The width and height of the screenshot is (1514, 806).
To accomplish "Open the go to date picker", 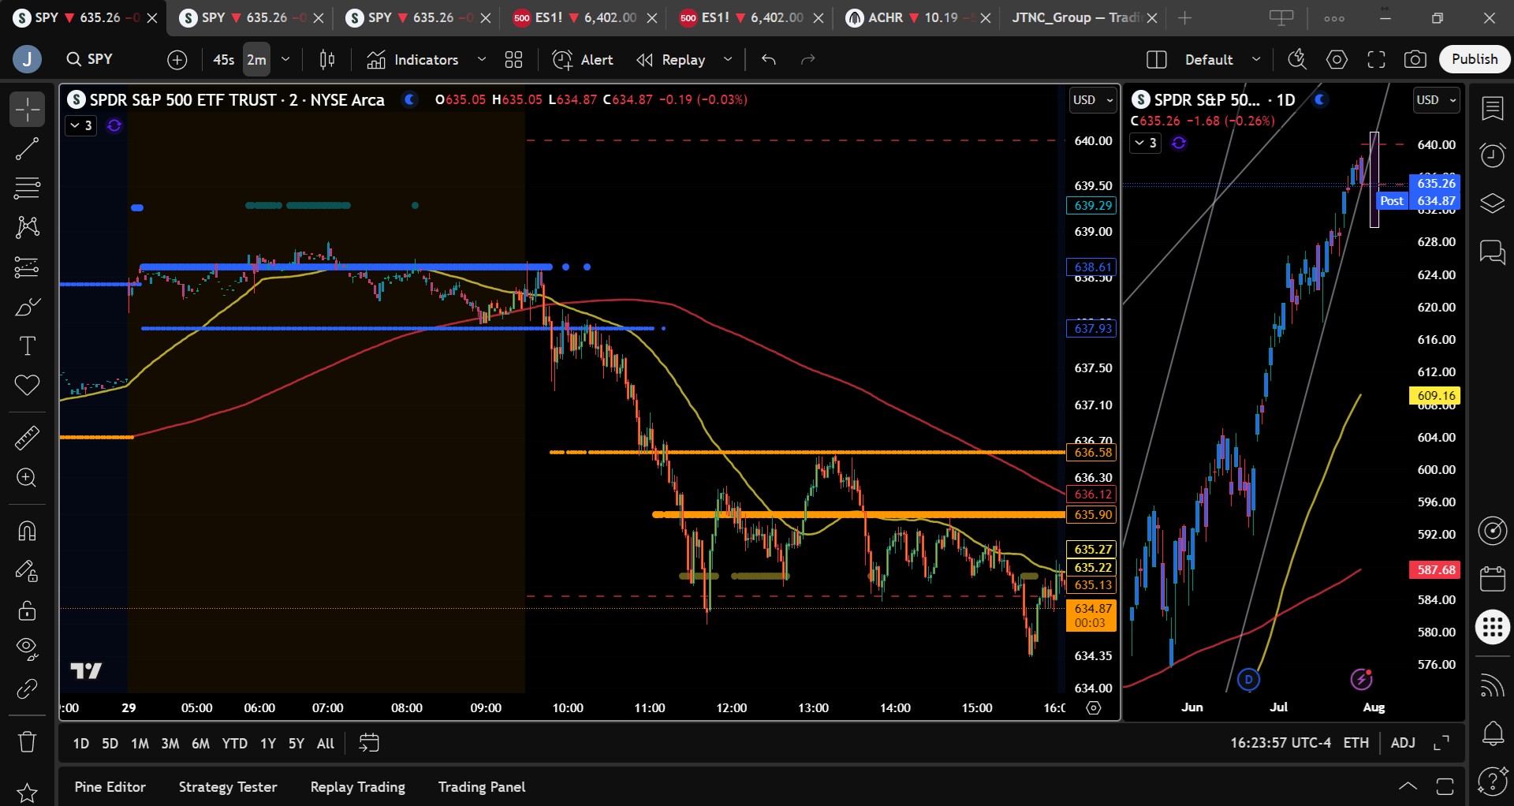I will [368, 743].
